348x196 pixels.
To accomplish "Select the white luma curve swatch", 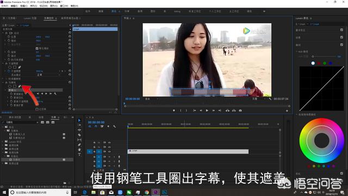I will pyautogui.click(x=313, y=63).
